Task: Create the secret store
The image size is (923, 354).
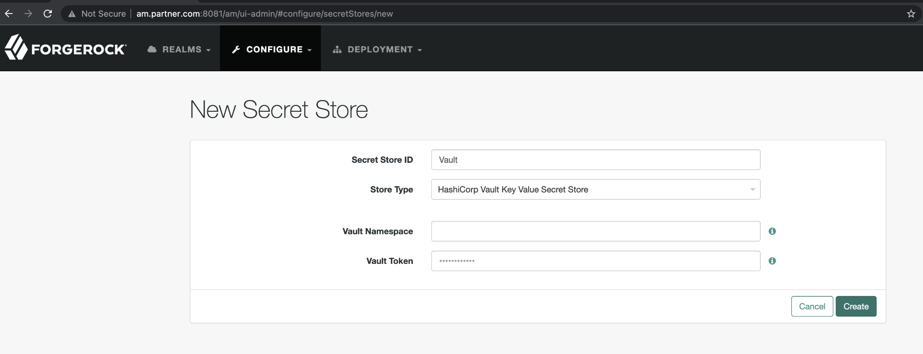Action: [x=856, y=306]
